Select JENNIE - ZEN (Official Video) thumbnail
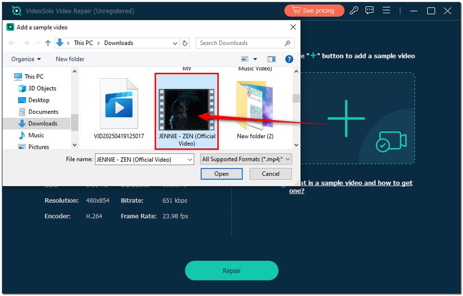The height and width of the screenshot is (296, 463). point(186,111)
